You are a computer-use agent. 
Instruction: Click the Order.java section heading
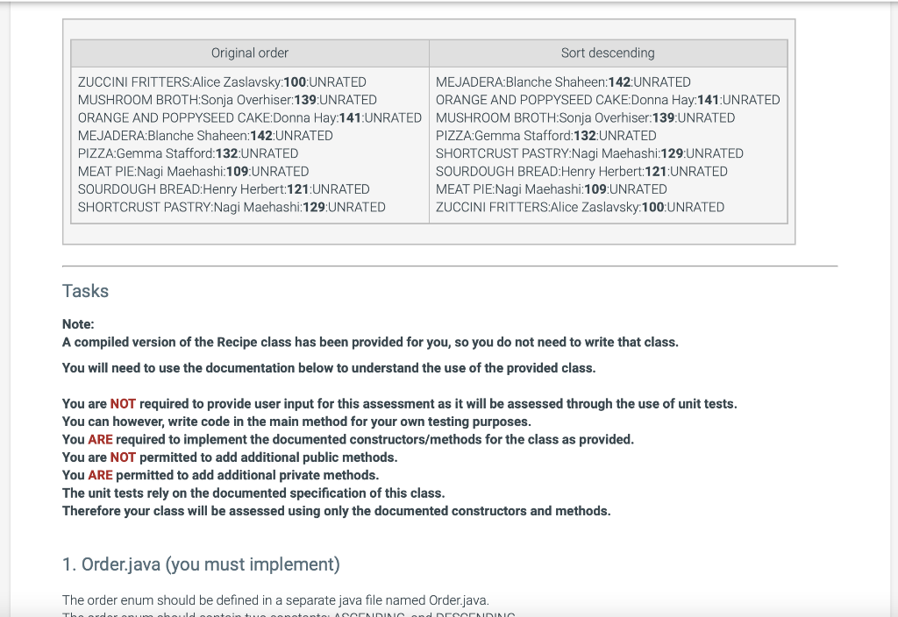pyautogui.click(x=201, y=564)
